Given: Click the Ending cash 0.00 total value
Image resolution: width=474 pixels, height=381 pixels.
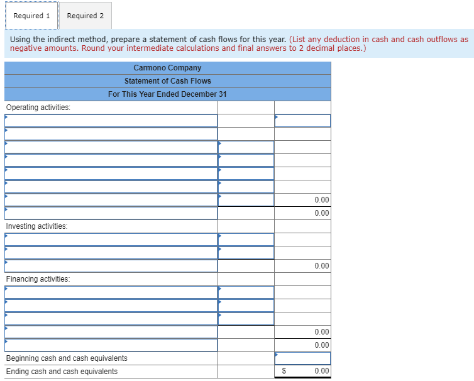Looking at the screenshot, I should click(322, 371).
